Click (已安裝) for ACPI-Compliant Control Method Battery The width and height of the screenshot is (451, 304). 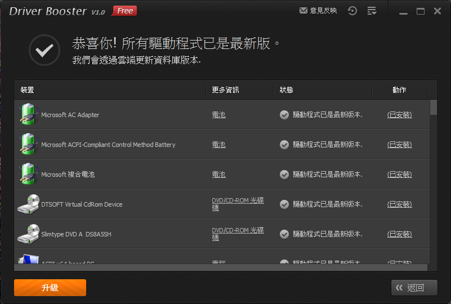coord(400,144)
